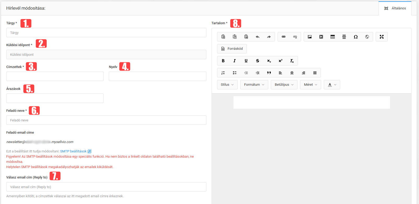This screenshot has height=204, width=419.
Task: Decrease the indent level
Action: click(x=246, y=73)
